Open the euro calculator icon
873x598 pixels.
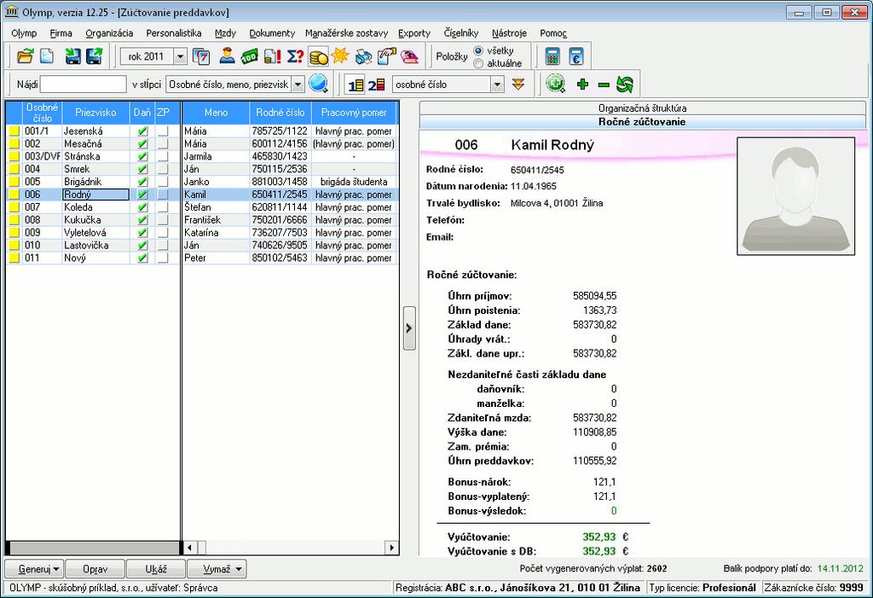pyautogui.click(x=575, y=56)
